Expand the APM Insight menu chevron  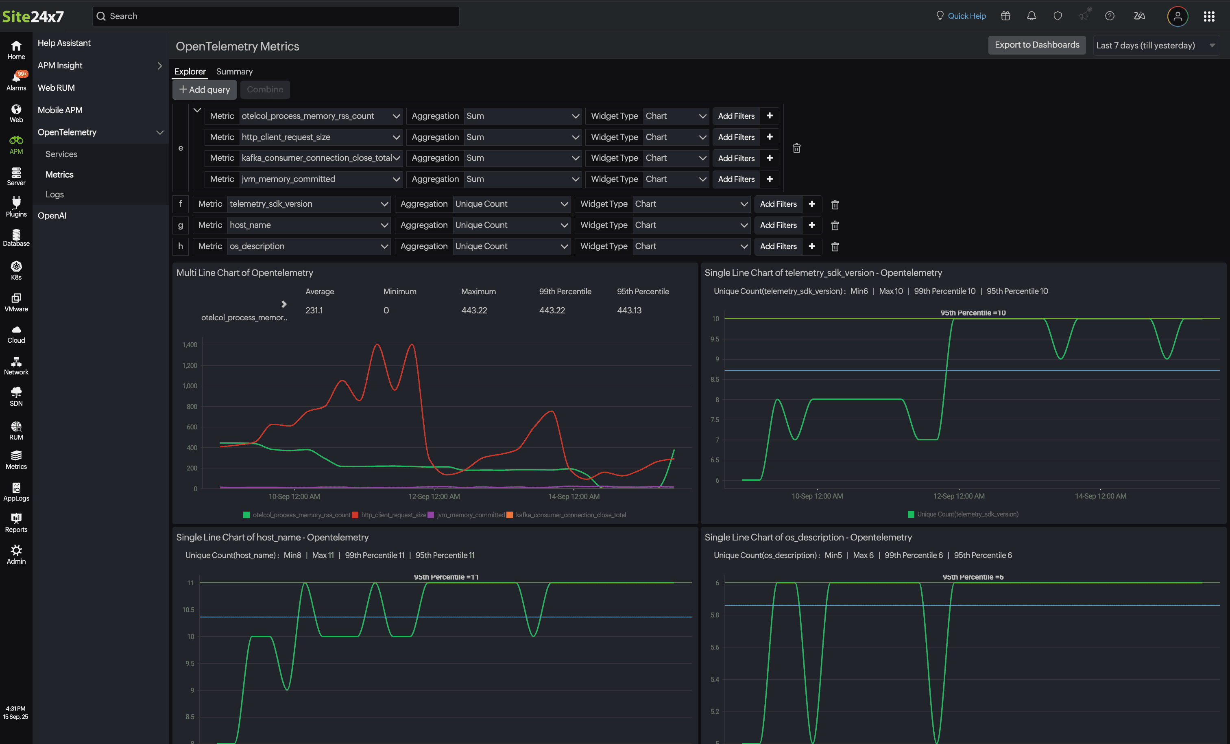[x=159, y=66]
